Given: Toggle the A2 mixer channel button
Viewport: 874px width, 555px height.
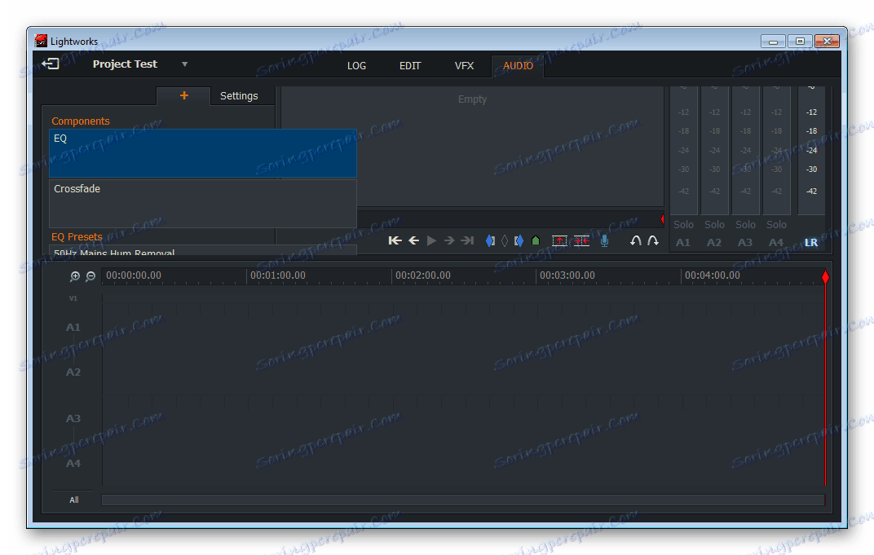Looking at the screenshot, I should coord(714,242).
